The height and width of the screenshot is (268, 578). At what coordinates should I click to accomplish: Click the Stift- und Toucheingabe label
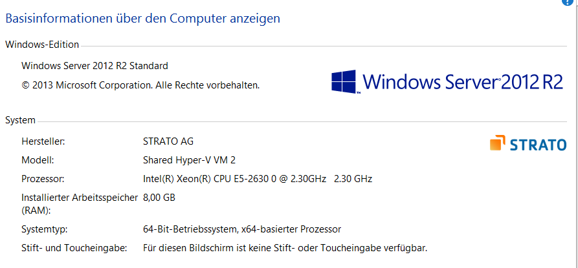tap(74, 248)
